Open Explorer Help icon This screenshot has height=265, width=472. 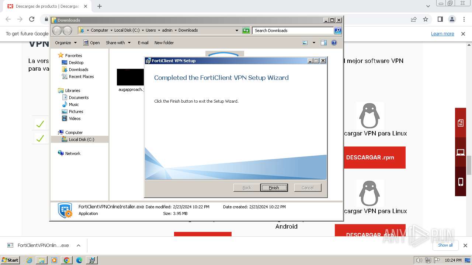click(x=334, y=43)
